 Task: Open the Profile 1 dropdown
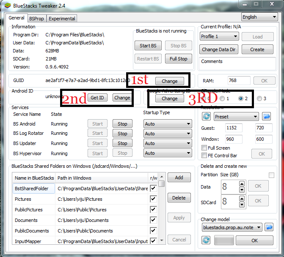tap(219, 36)
